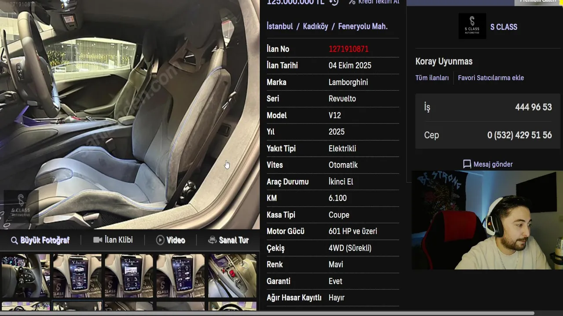Click the 04 Ekim 2025 listing date
Viewport: 563px width, 316px height.
[350, 65]
